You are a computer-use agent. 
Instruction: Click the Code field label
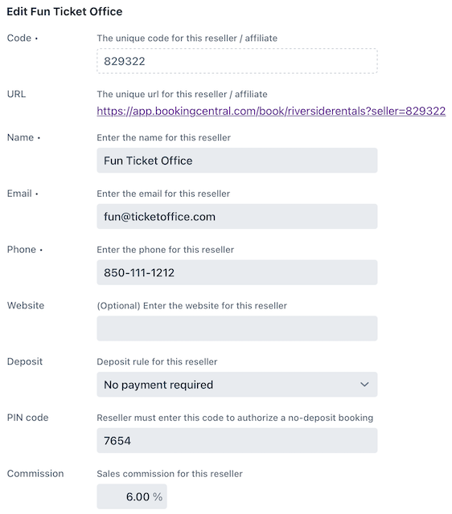coord(19,38)
